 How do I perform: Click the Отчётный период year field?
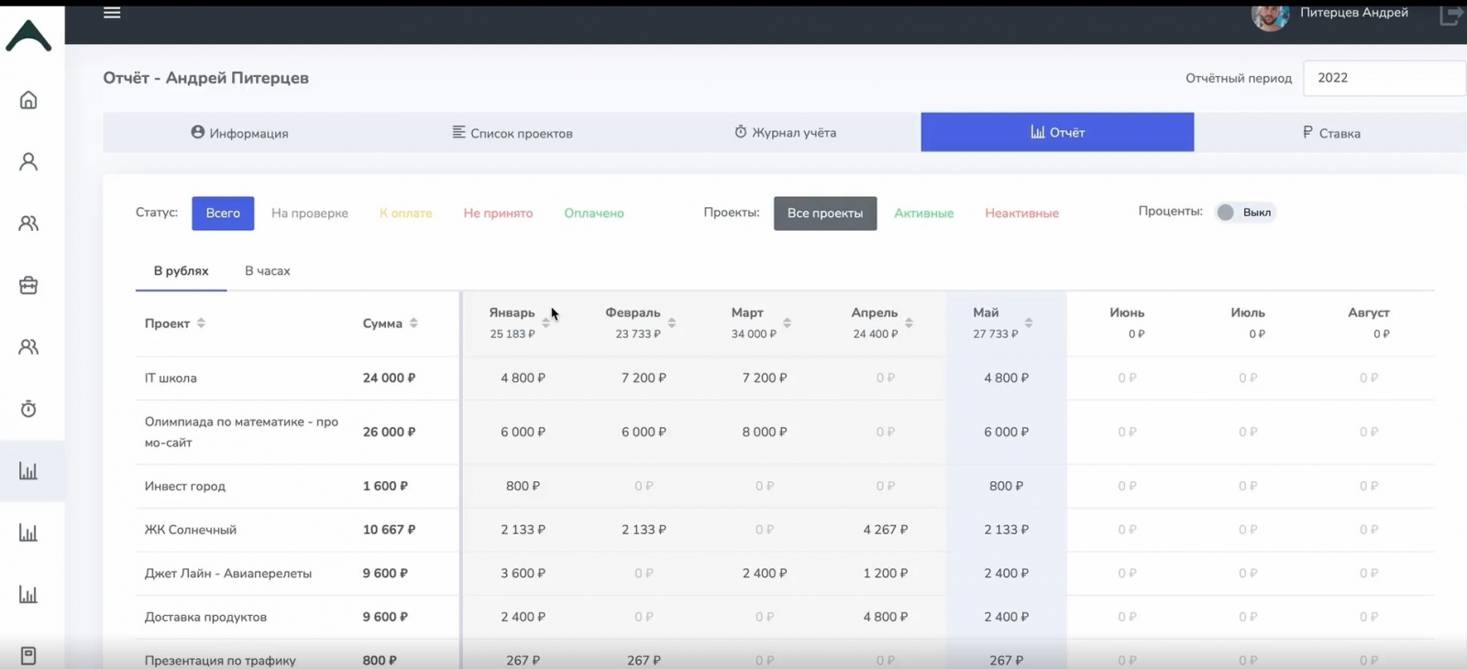(1383, 78)
